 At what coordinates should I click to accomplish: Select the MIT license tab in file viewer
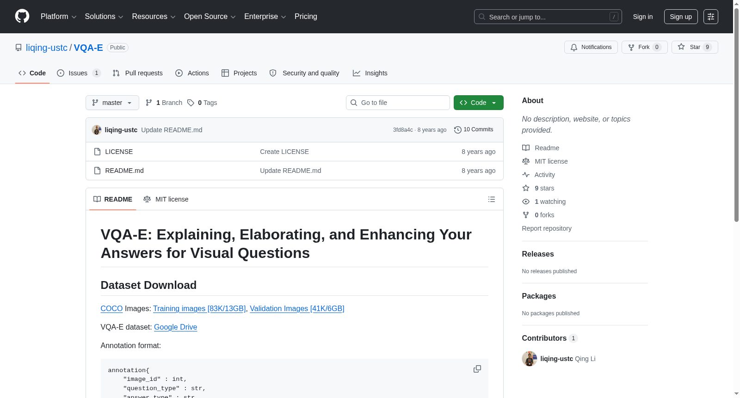(x=166, y=199)
